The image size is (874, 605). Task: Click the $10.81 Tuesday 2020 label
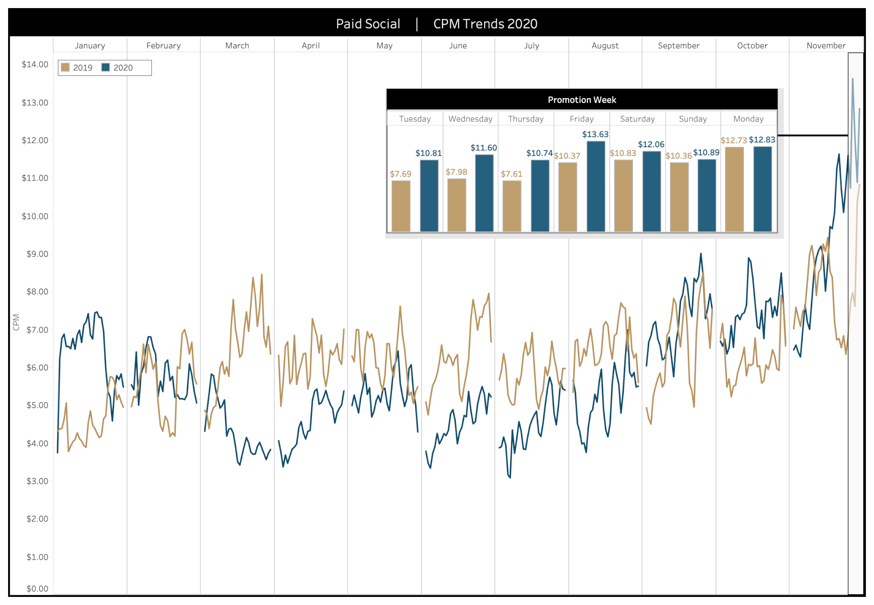[429, 153]
